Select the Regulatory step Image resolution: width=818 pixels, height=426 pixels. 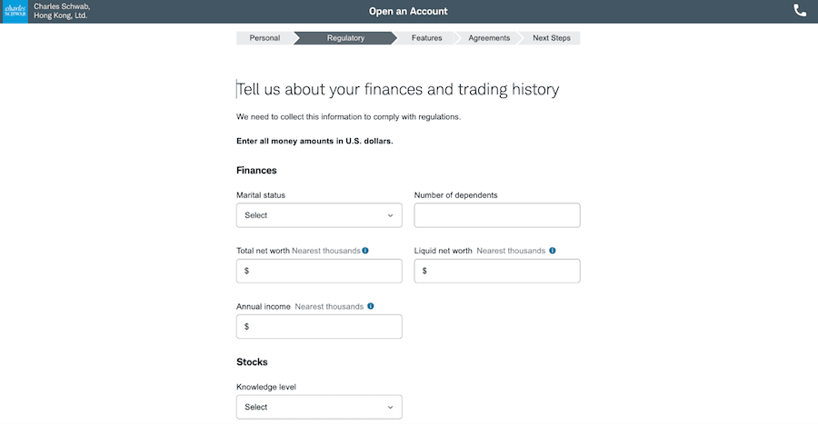(x=345, y=38)
